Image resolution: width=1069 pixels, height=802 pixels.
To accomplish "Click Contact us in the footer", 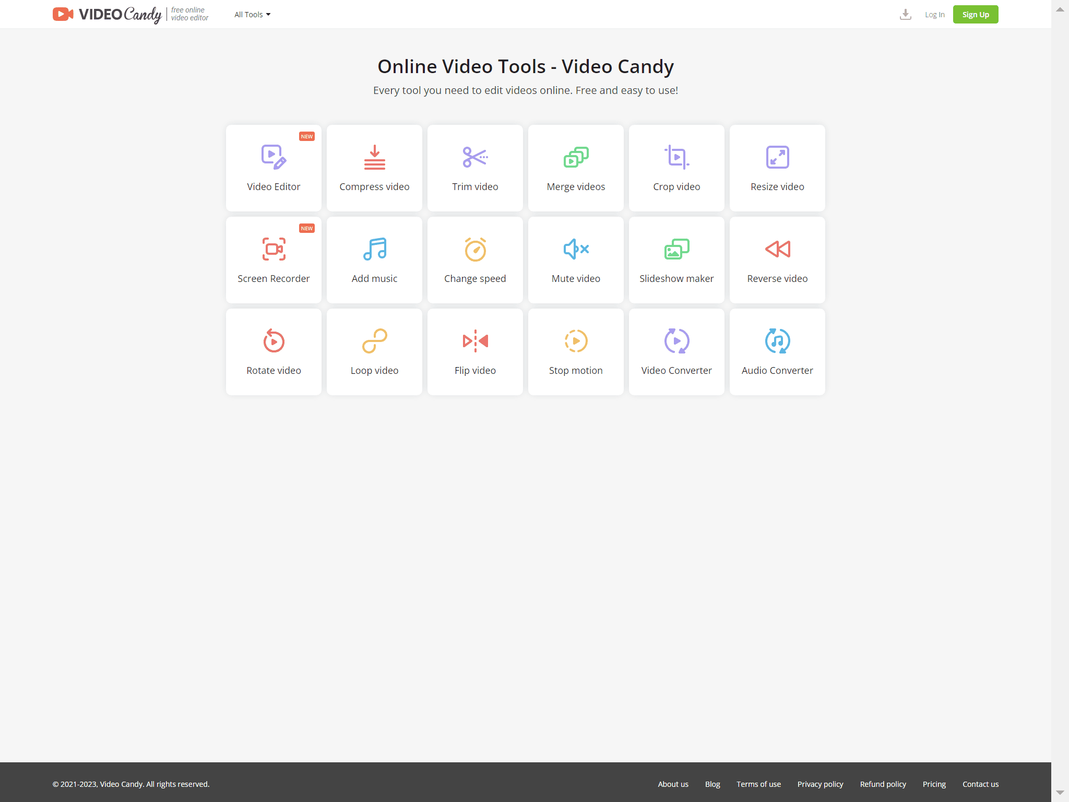I will click(980, 784).
